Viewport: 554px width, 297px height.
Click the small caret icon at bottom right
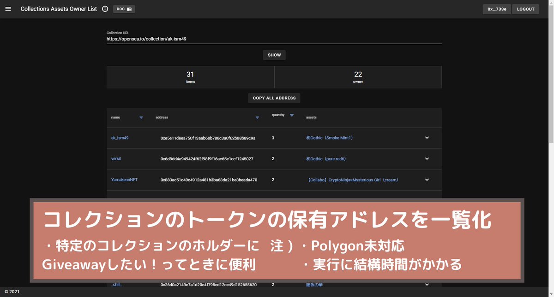(x=551, y=294)
